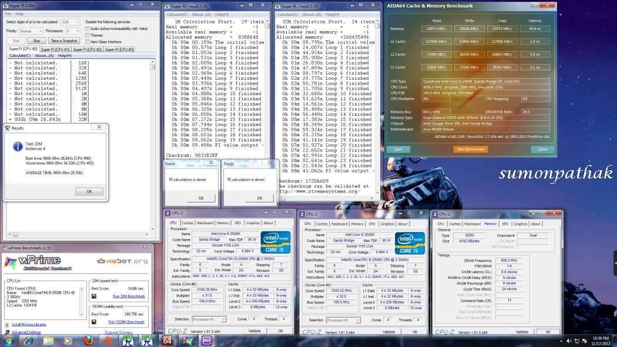The width and height of the screenshot is (617, 347).
Task: Switch to Hyper PI taskbar icon
Action: point(128,341)
